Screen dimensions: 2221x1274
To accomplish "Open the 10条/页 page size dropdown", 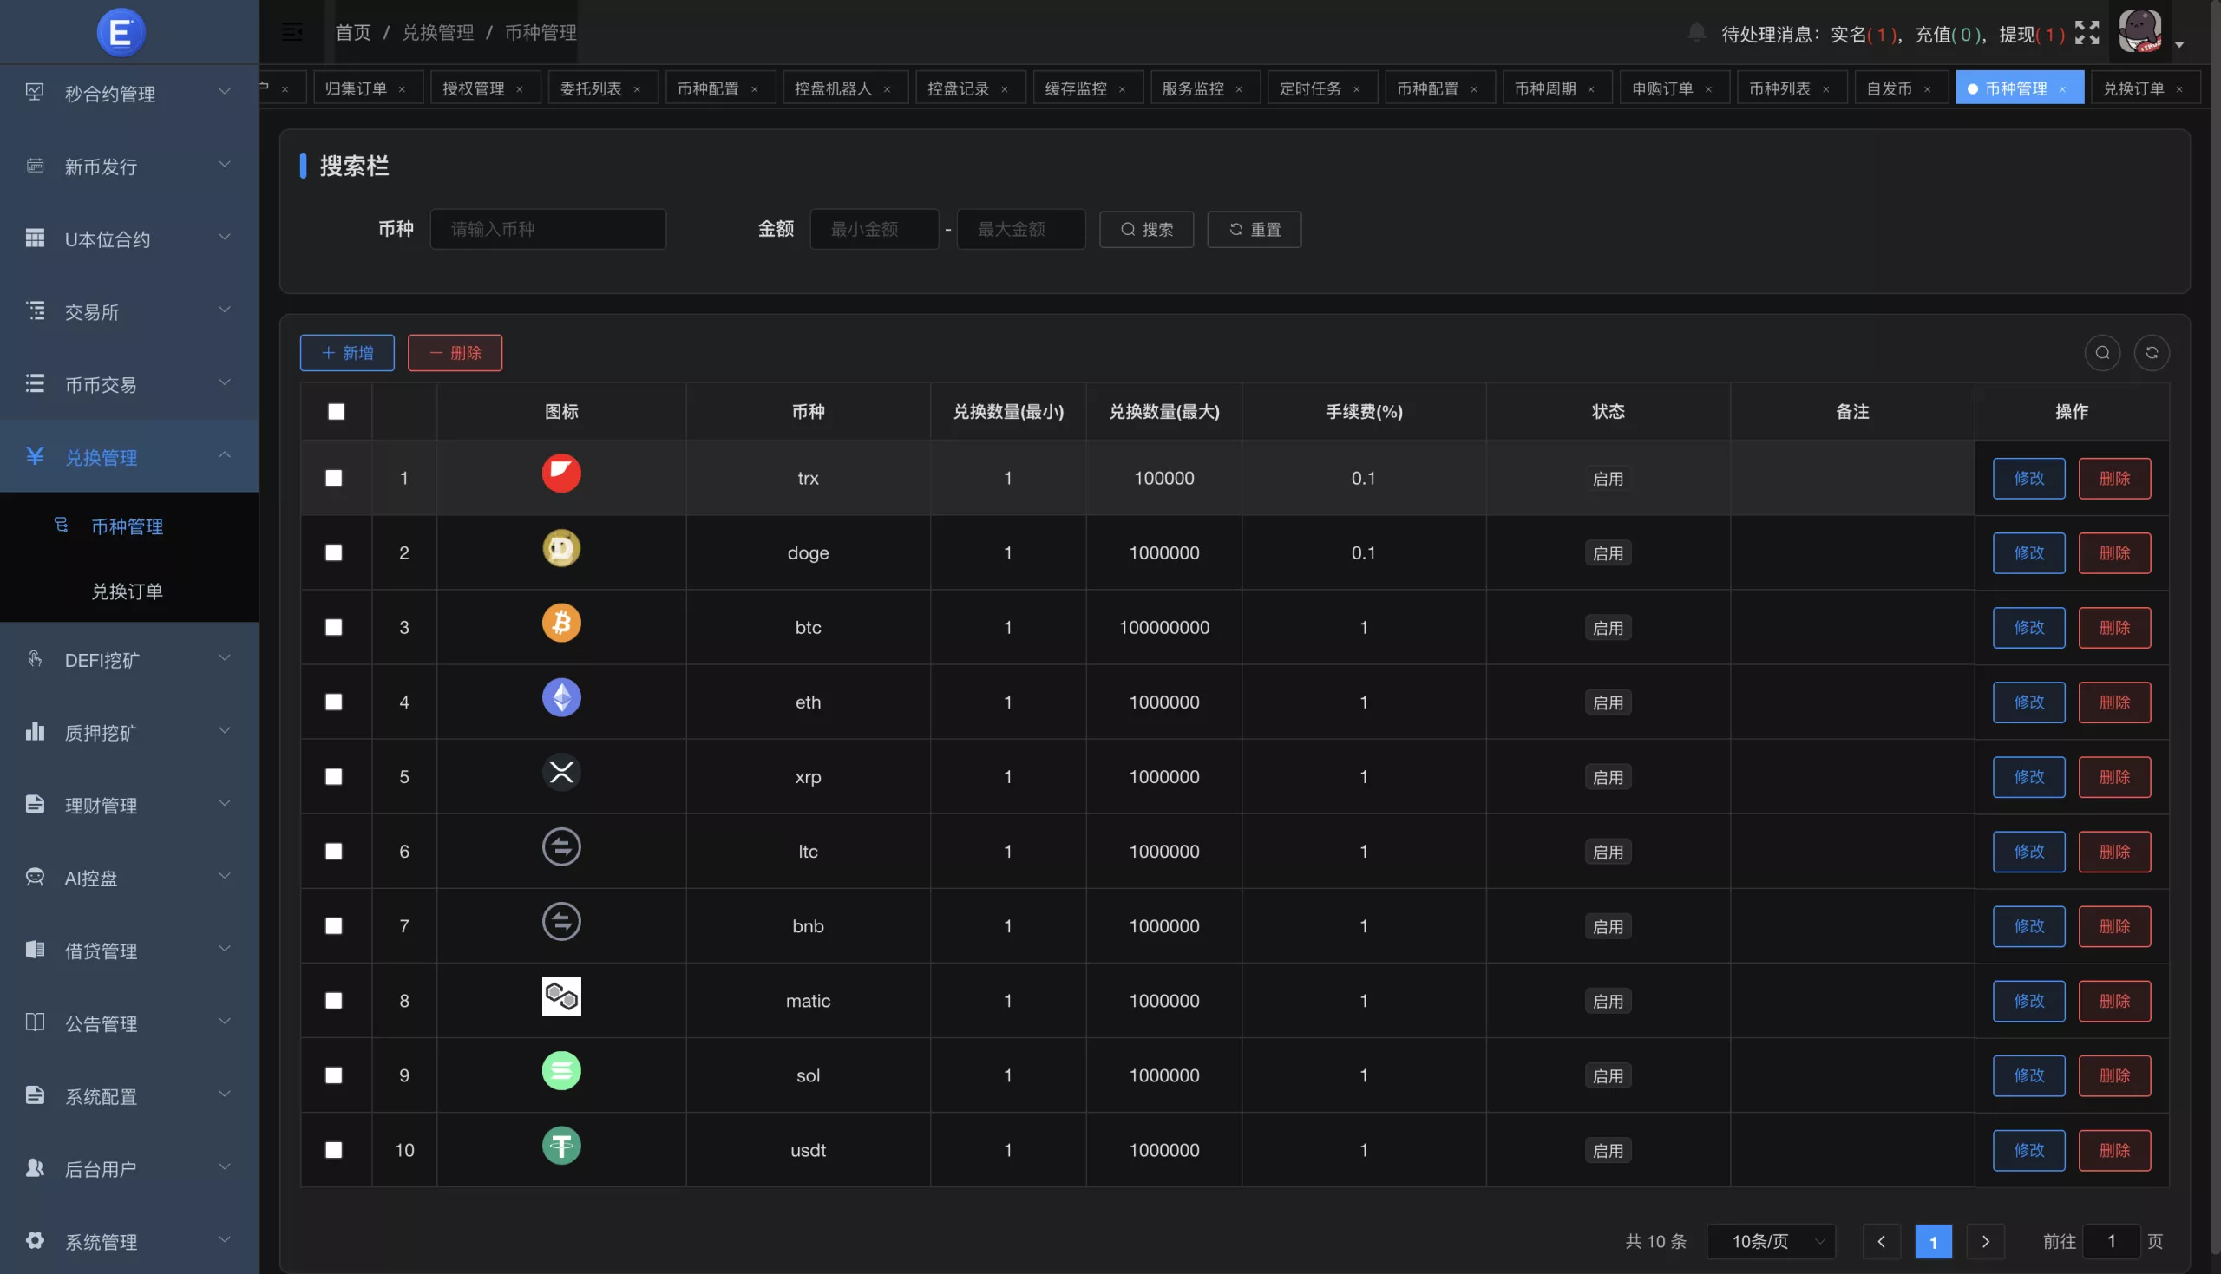I will coord(1774,1241).
